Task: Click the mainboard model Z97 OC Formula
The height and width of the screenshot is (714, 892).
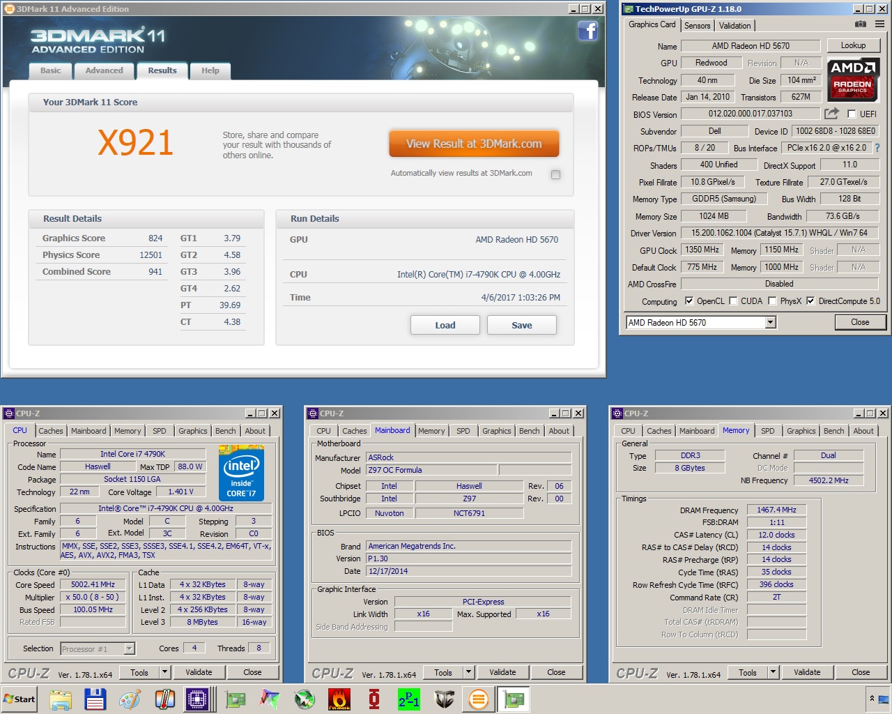Action: (x=431, y=470)
